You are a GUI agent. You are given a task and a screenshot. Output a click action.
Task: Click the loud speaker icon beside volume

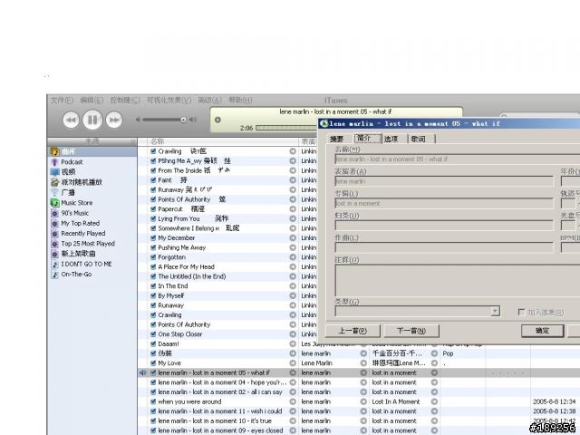pyautogui.click(x=193, y=120)
